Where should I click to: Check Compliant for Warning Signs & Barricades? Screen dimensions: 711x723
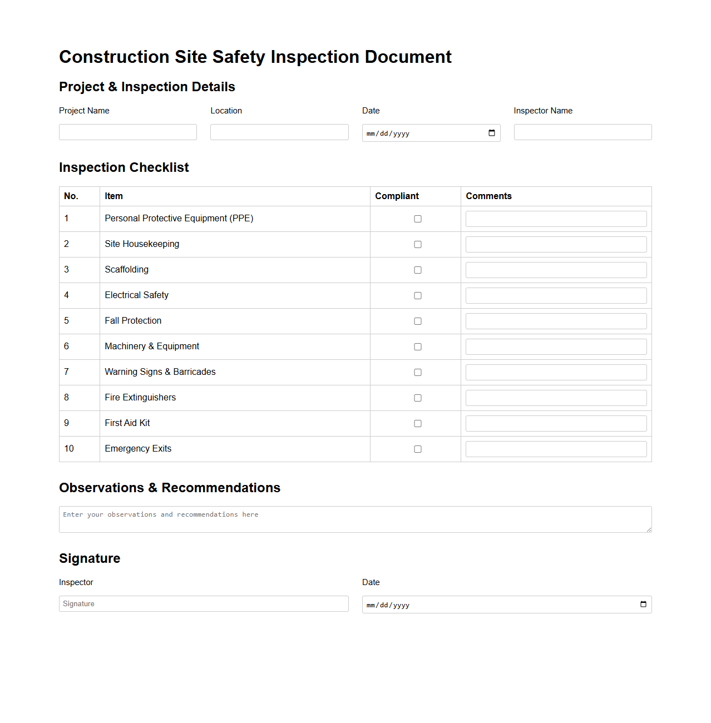click(x=417, y=372)
